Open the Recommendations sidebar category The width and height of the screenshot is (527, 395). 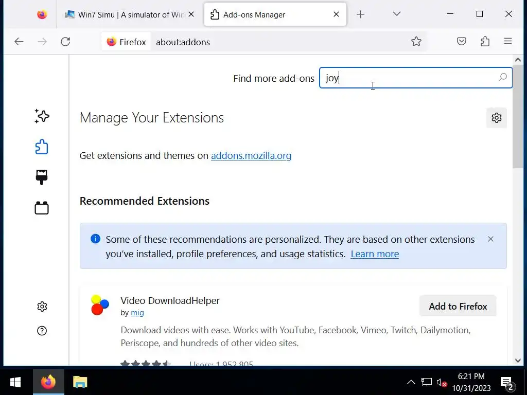click(42, 116)
